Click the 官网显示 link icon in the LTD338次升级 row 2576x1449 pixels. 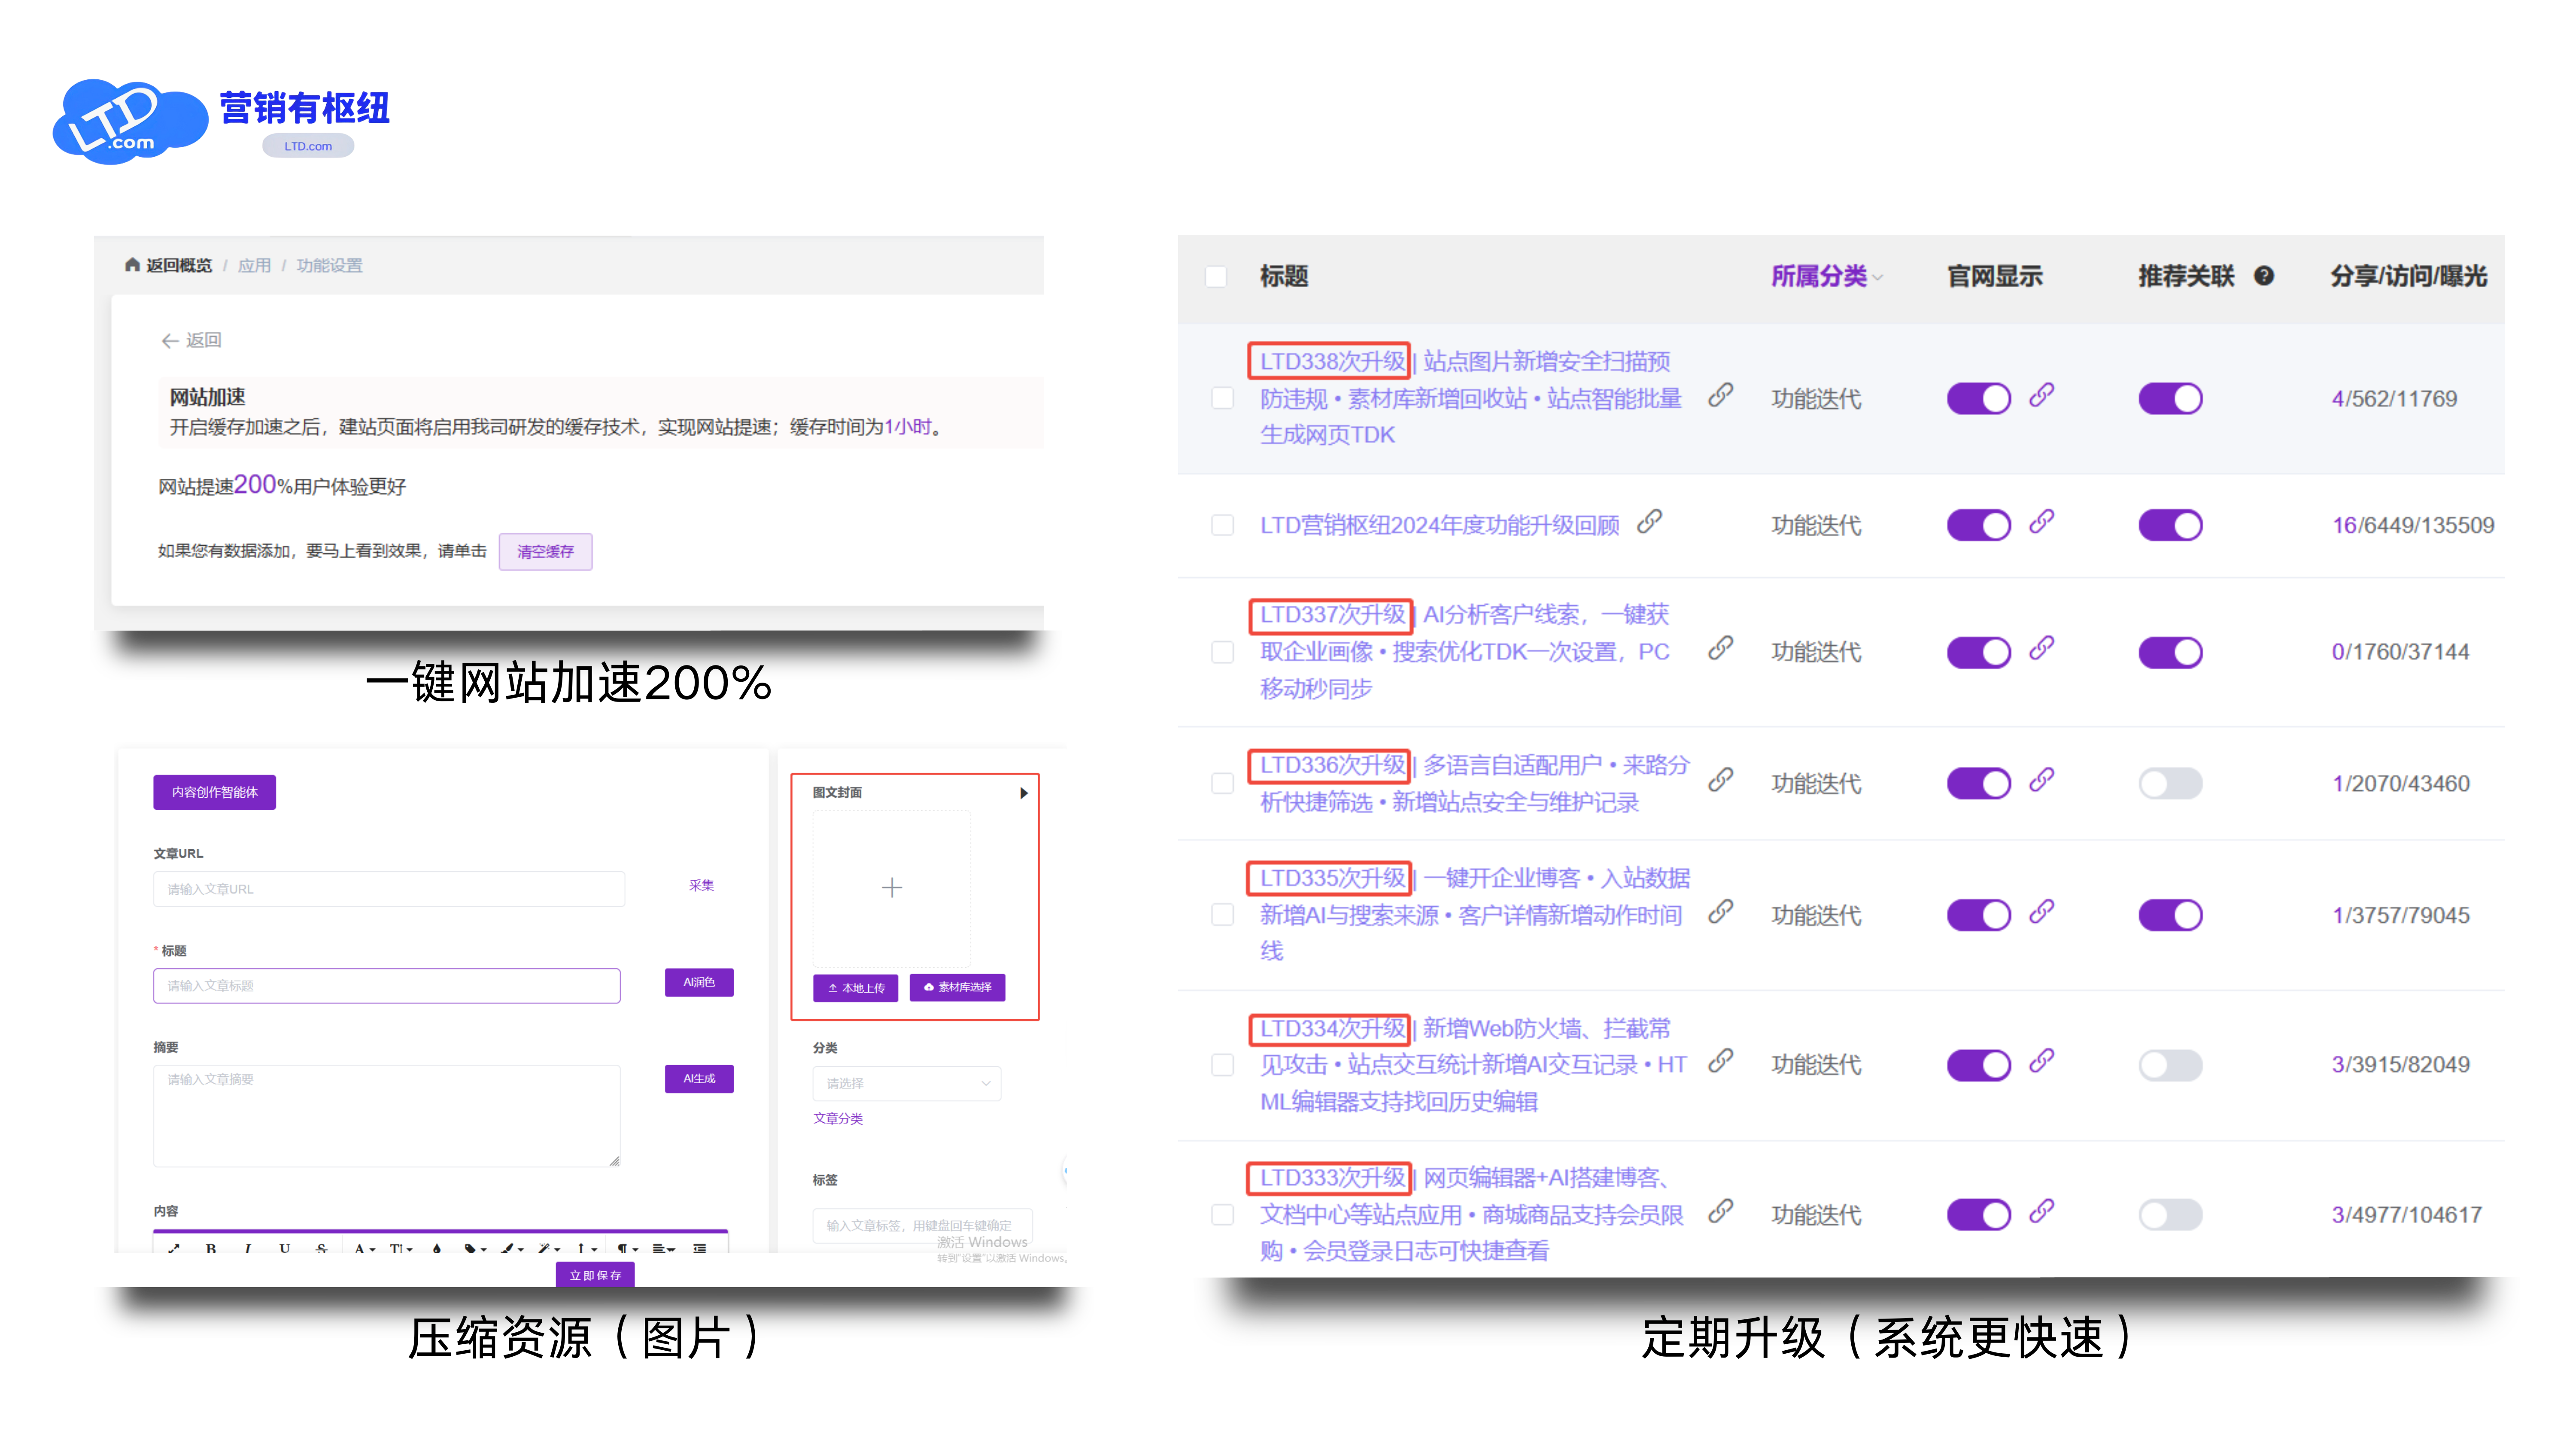pyautogui.click(x=2041, y=396)
